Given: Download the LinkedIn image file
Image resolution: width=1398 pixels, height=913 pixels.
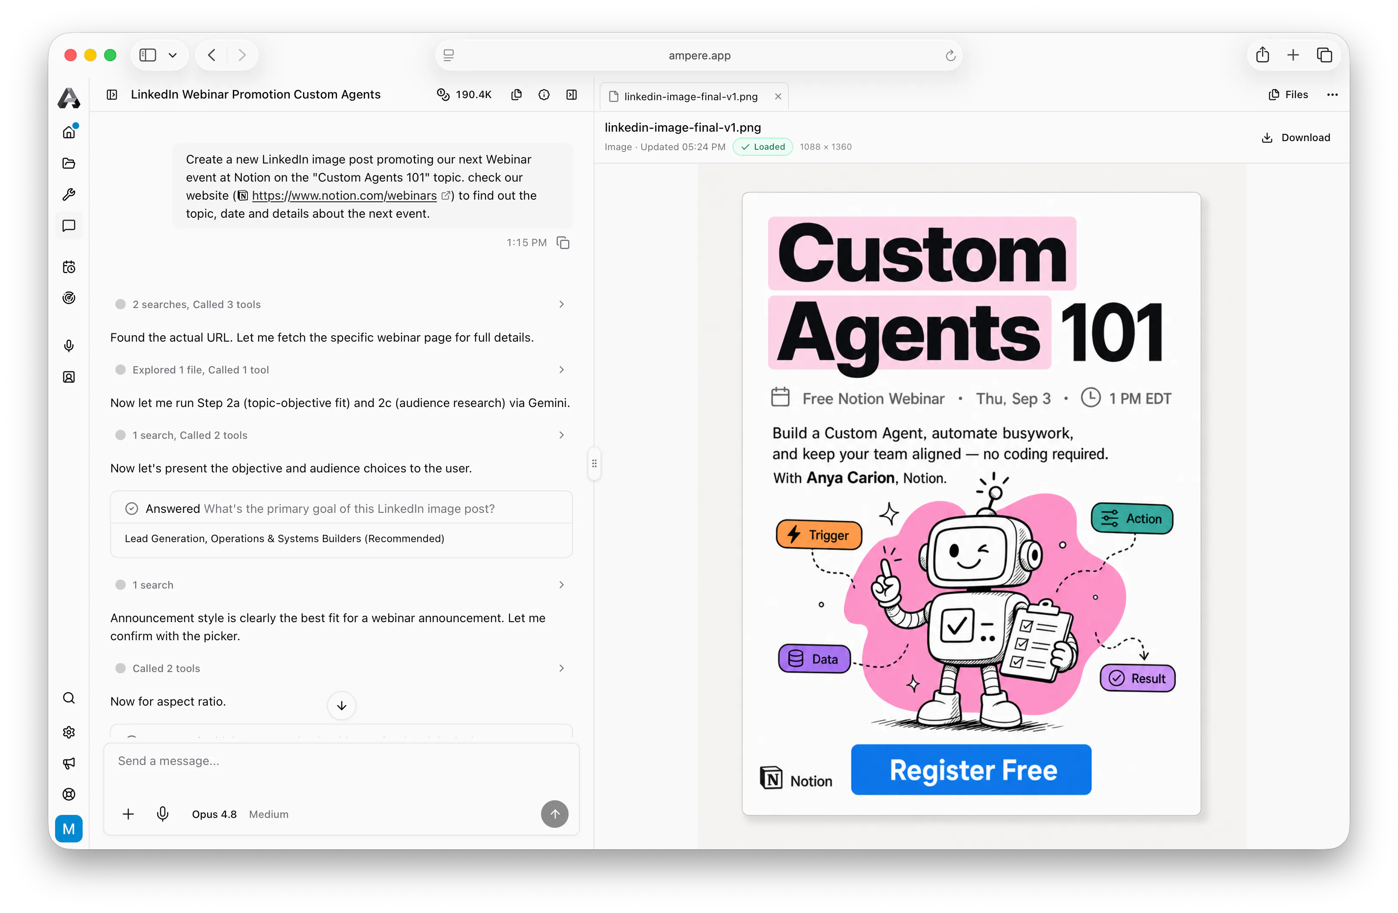Looking at the screenshot, I should click(1296, 137).
